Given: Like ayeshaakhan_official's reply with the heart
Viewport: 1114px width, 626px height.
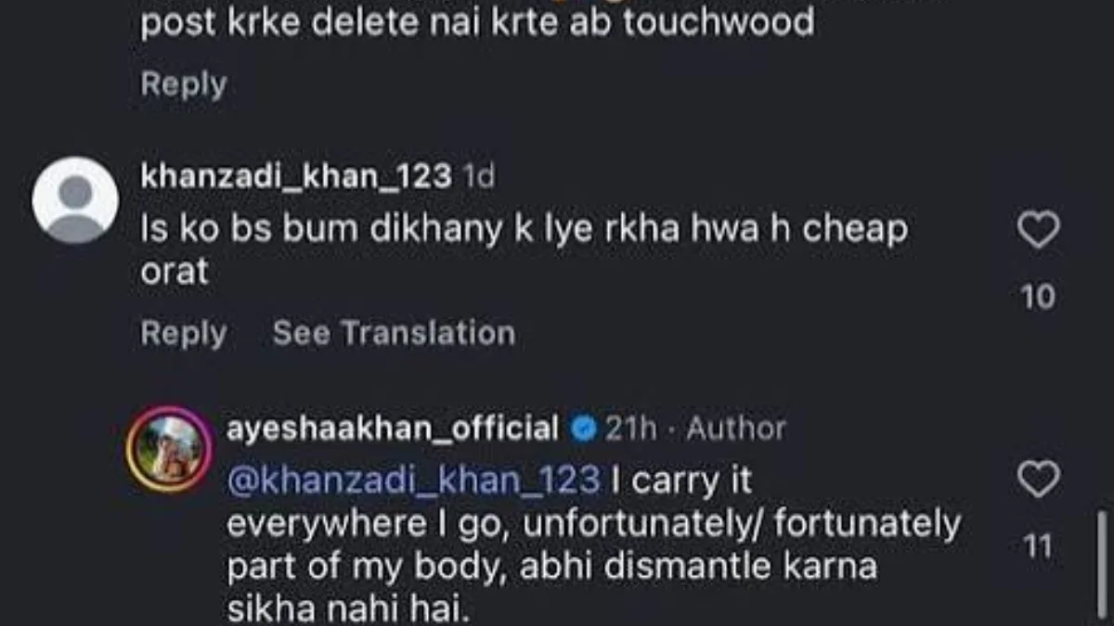Looking at the screenshot, I should coord(1038,480).
